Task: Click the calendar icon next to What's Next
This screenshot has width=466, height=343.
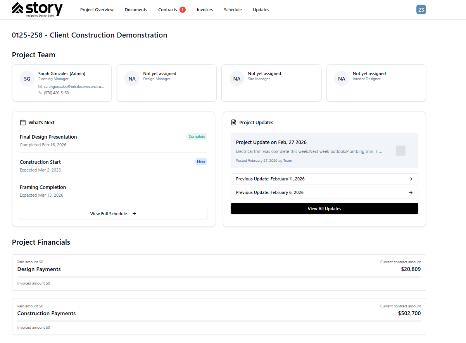Action: click(23, 122)
